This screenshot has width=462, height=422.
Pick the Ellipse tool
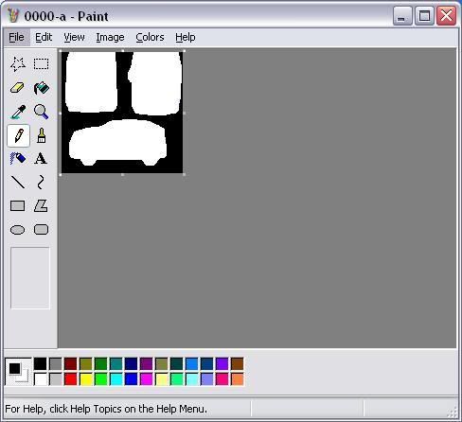(x=18, y=230)
